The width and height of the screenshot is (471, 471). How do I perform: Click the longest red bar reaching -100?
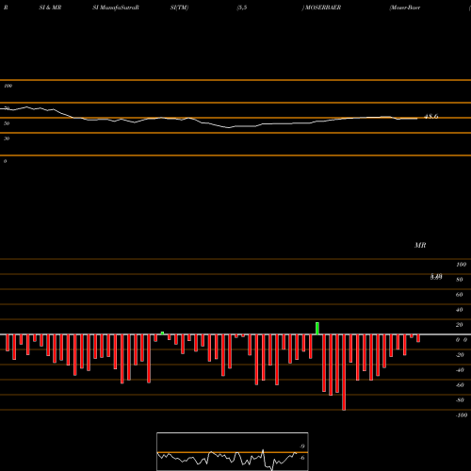[344, 372]
